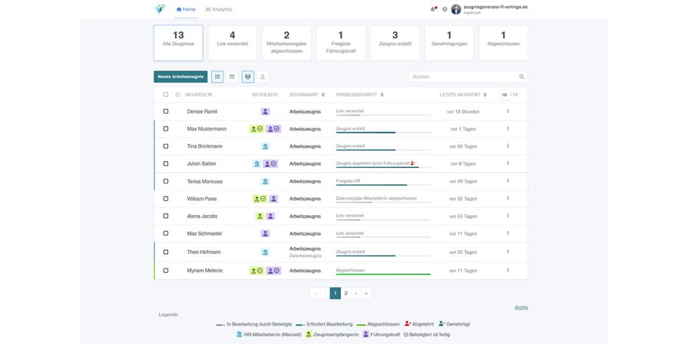Viewport: 688px width, 344px height.
Task: Click Myriam Melecio's Abgeschlossen progress bar
Action: (x=383, y=273)
